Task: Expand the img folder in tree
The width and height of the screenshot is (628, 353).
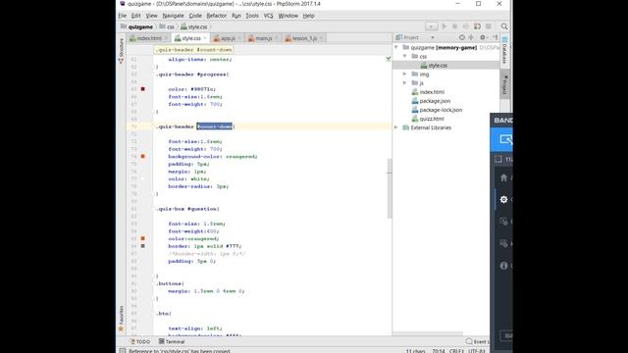Action: [x=405, y=75]
